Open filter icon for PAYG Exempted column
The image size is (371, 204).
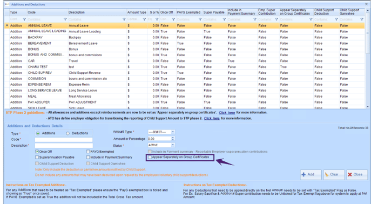coord(200,19)
